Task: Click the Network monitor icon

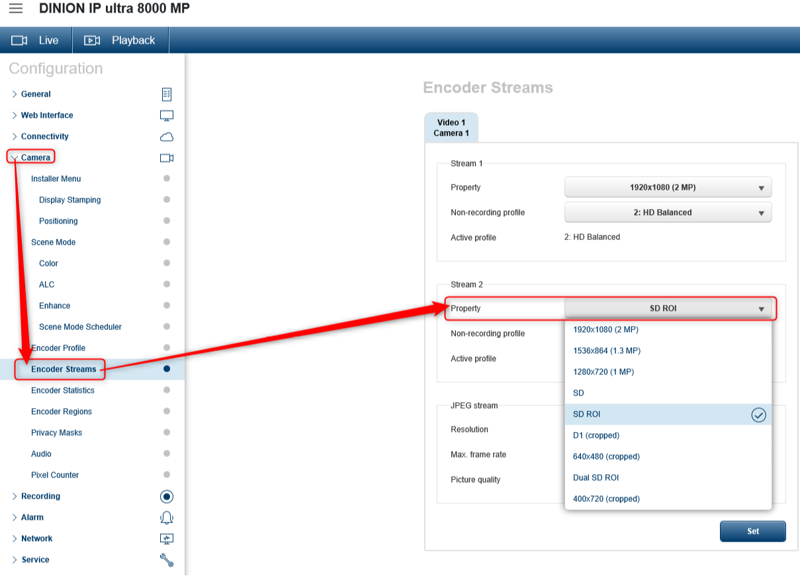Action: point(167,538)
